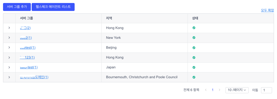Expand the New York server group row

pos(9,37)
